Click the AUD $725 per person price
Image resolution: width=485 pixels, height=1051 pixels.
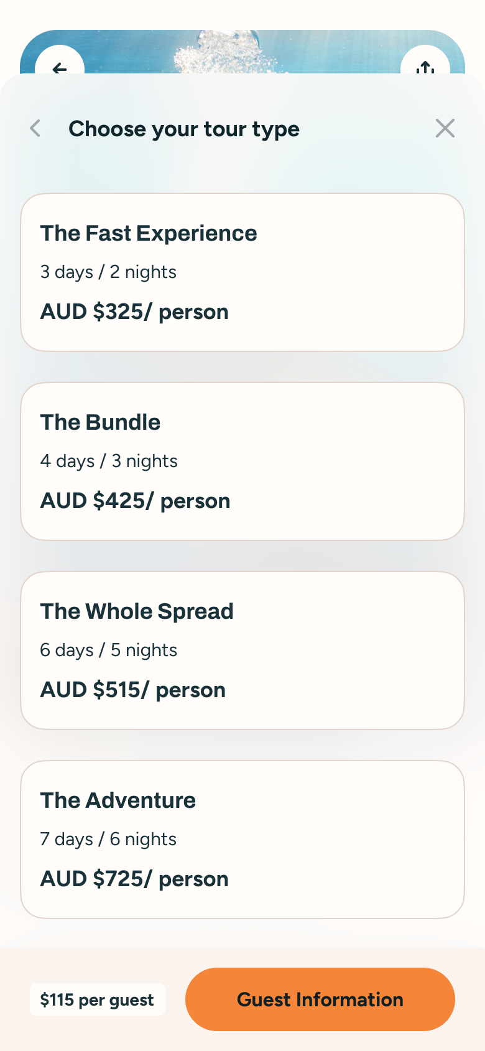[x=134, y=879]
